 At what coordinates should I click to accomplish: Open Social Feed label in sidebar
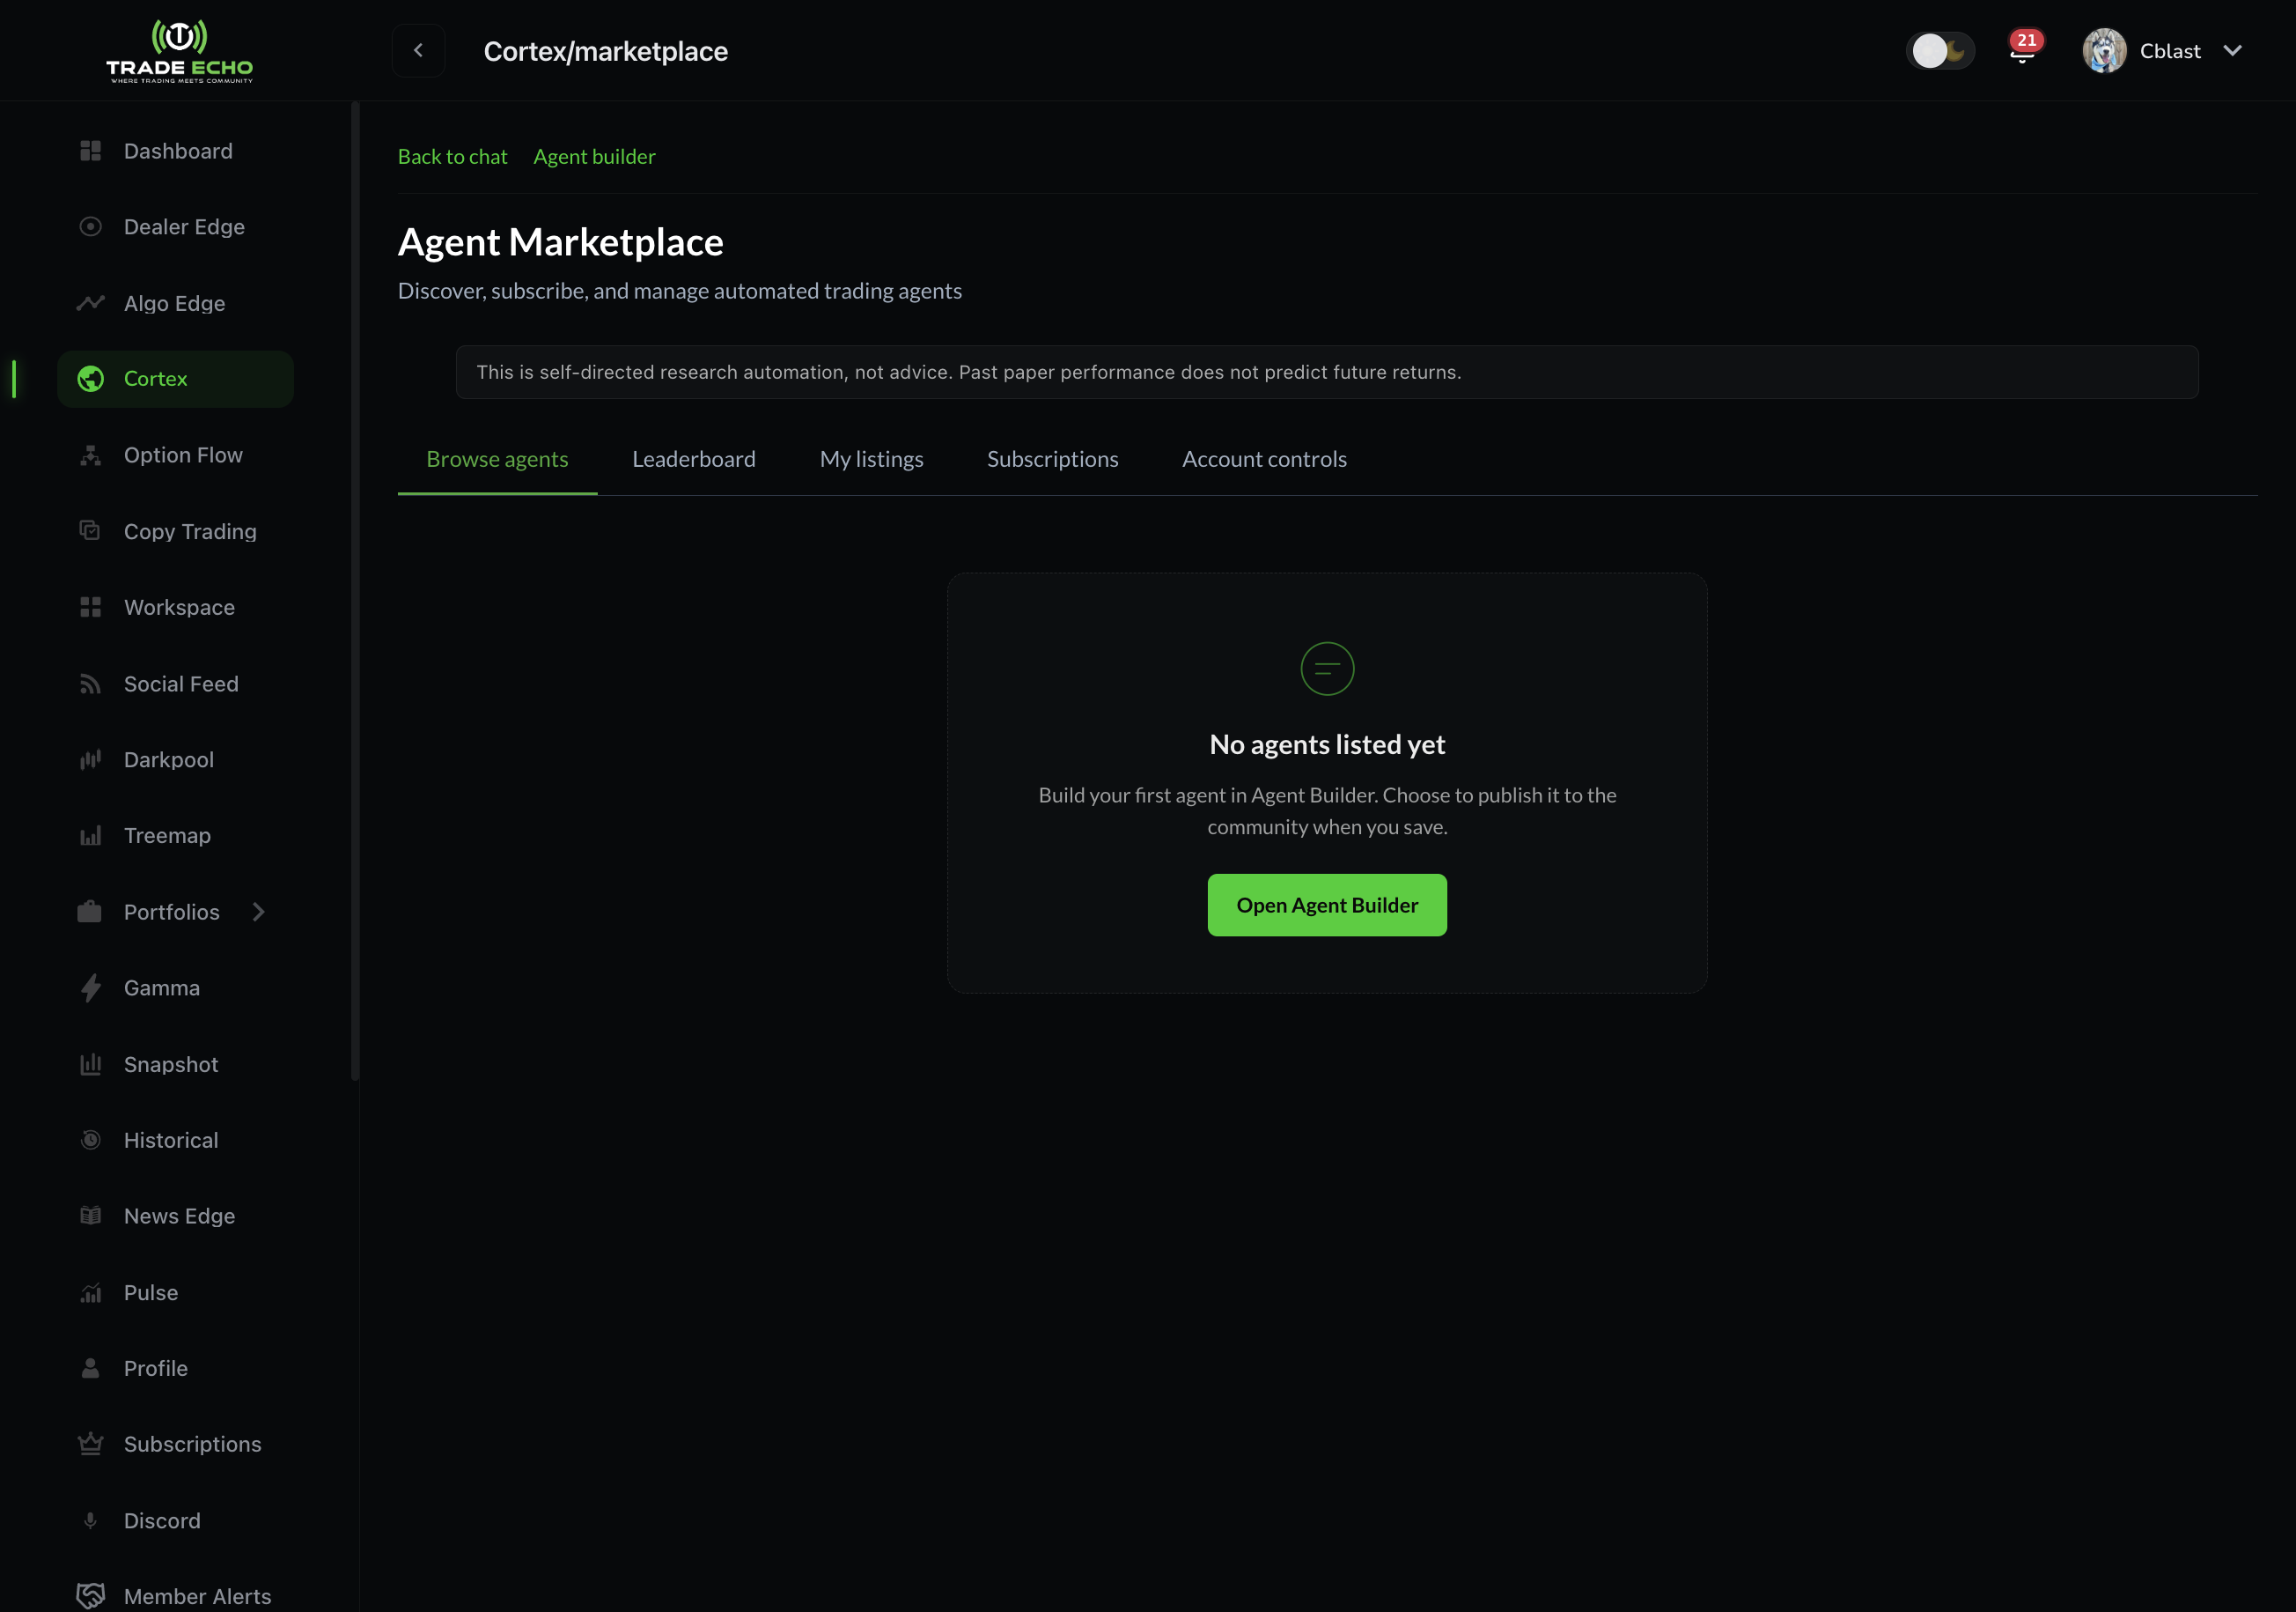coord(181,684)
